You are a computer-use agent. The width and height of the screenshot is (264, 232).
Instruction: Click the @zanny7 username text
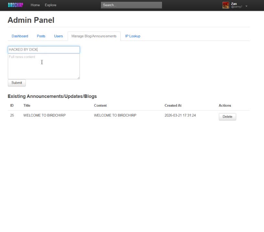pyautogui.click(x=236, y=6)
